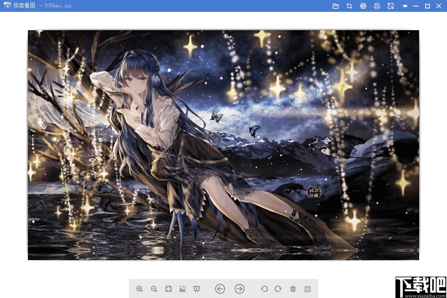Fit image to window icon
This screenshot has height=298, width=447.
click(x=168, y=289)
